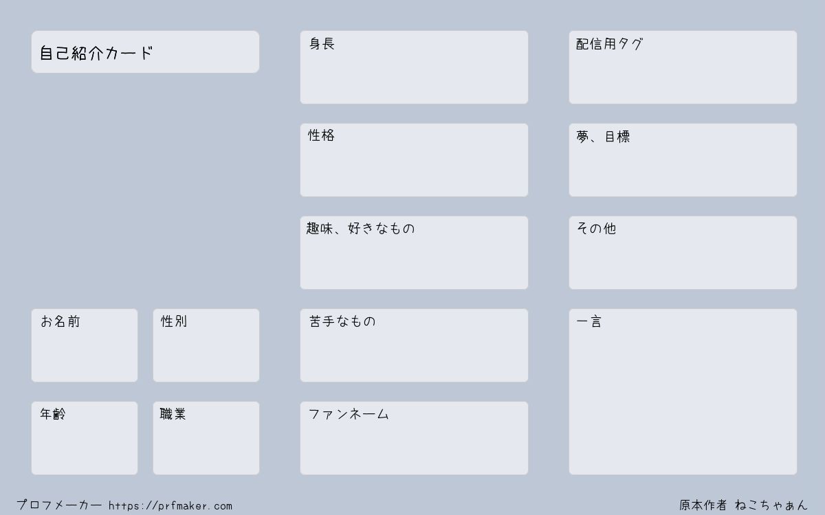Click the その他 field box
Viewport: 825px width, 515px height.
tap(683, 253)
